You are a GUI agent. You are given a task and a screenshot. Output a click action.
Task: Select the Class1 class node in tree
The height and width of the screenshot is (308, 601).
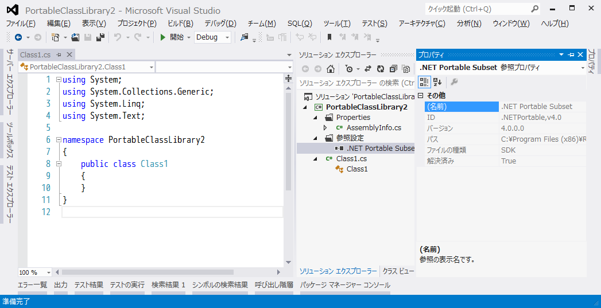tap(357, 169)
